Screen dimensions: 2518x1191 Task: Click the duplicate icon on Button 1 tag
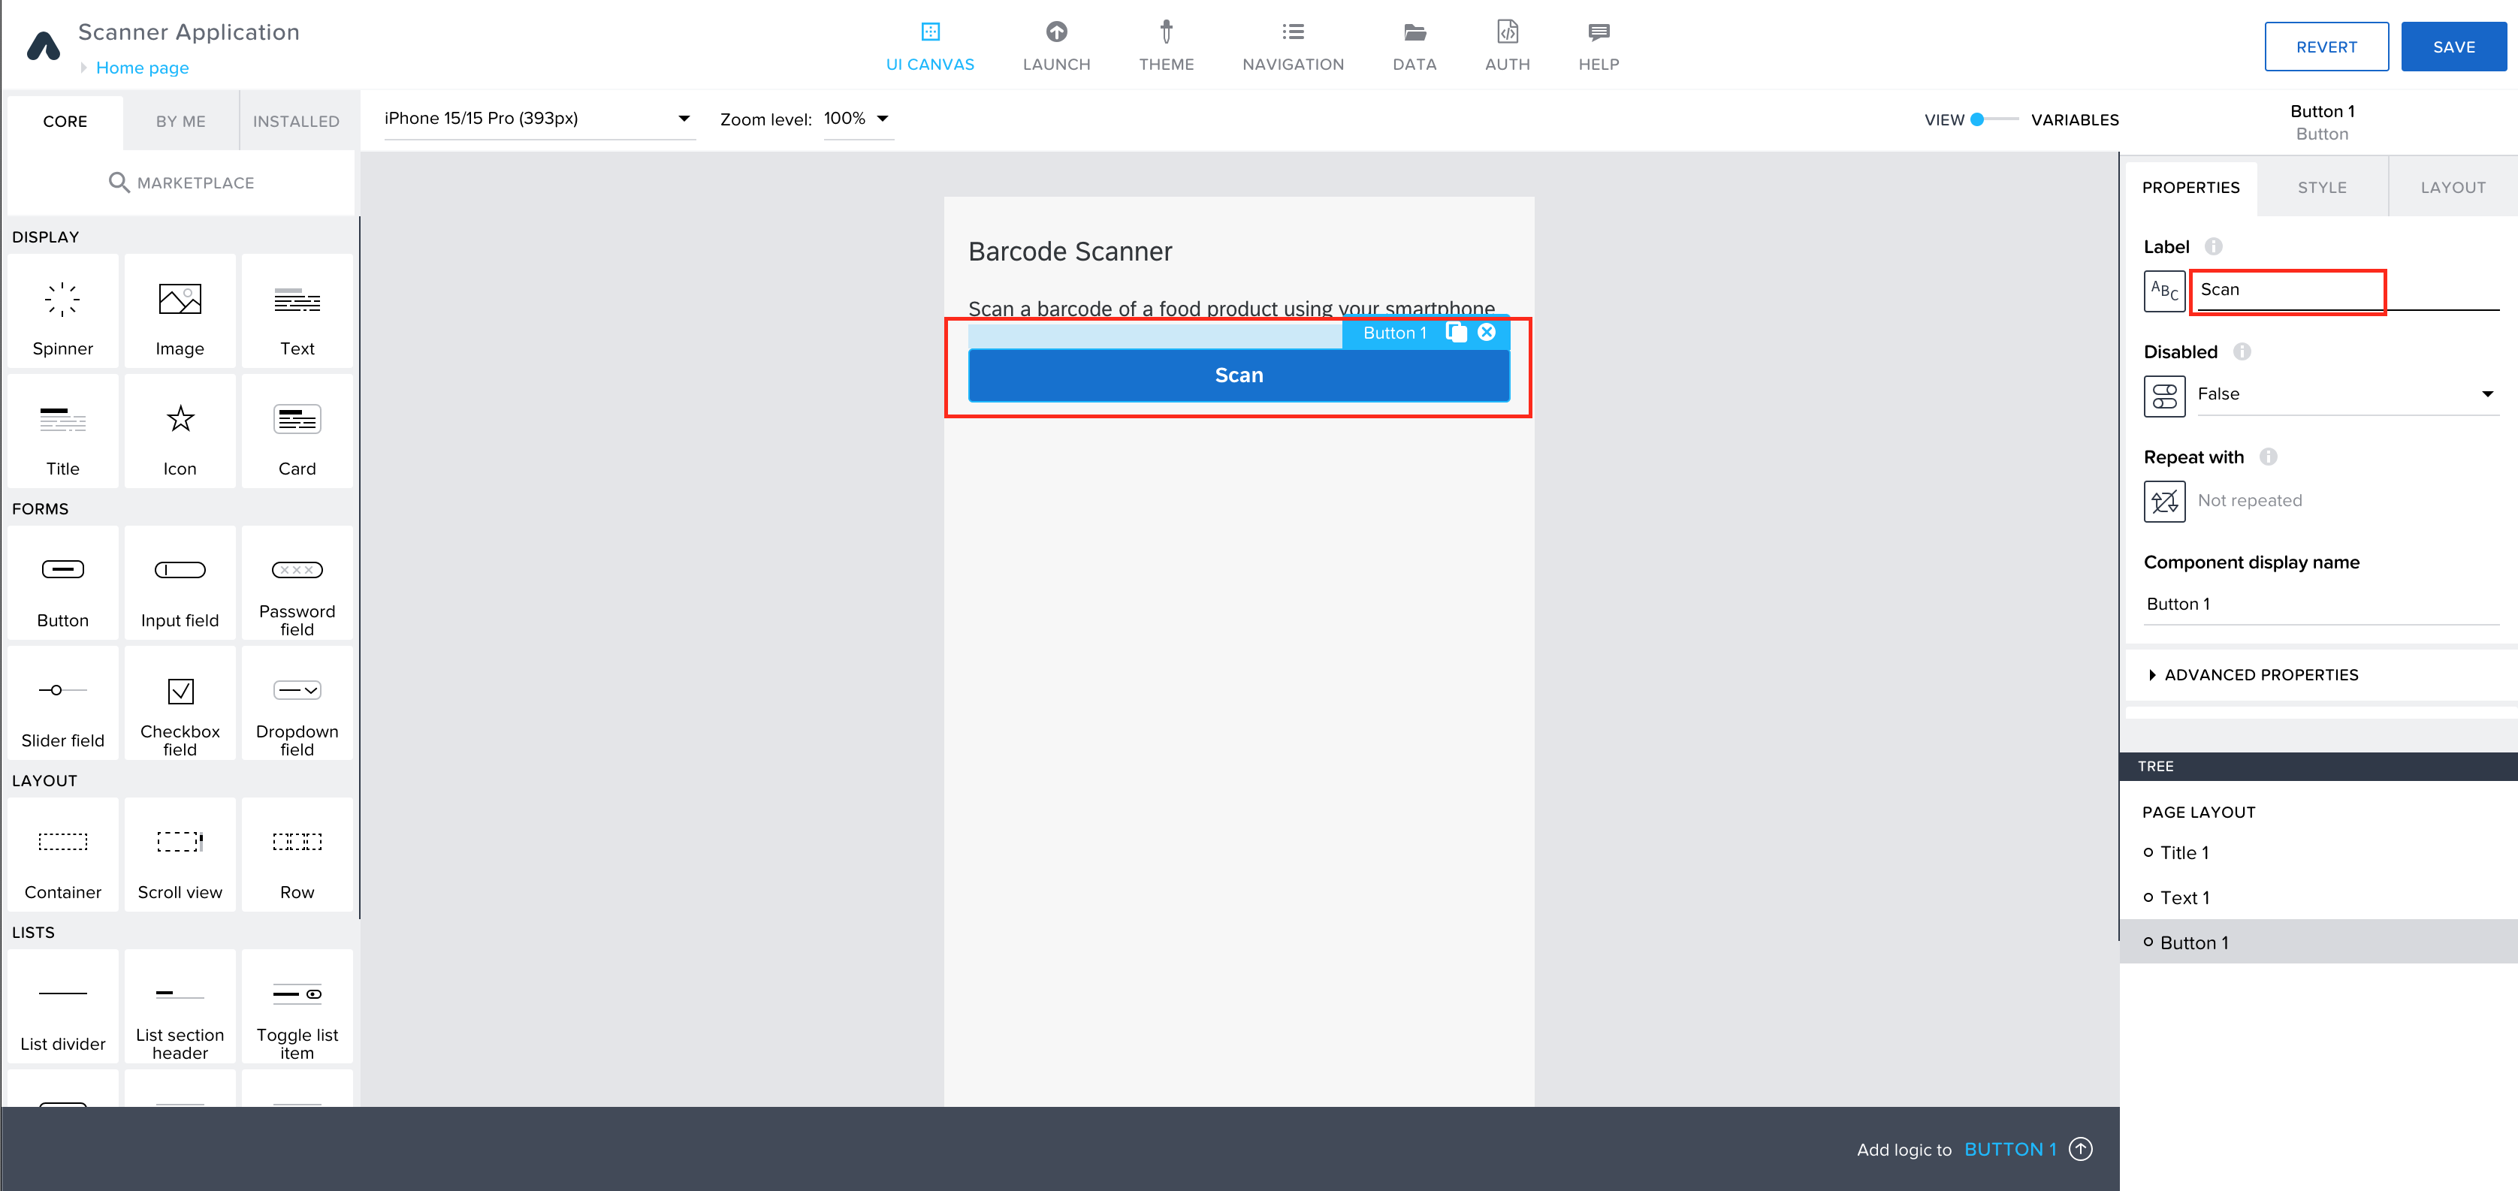pos(1456,332)
